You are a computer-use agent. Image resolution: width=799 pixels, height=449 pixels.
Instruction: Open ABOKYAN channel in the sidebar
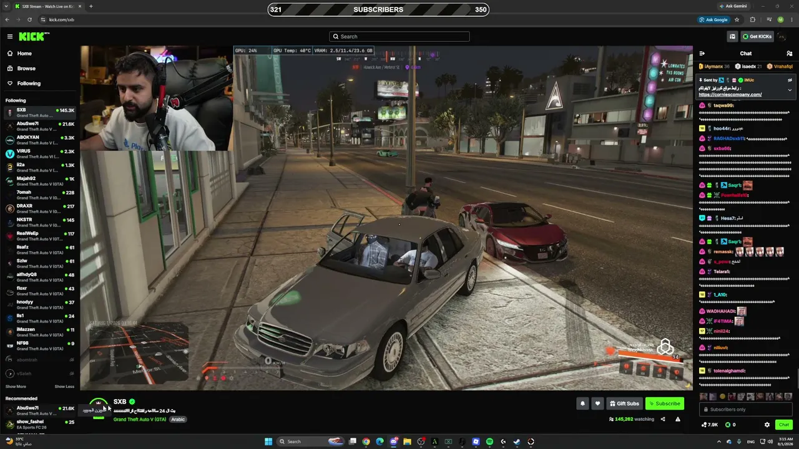coord(40,140)
